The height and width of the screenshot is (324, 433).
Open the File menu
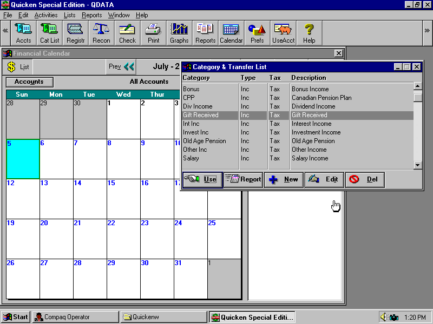[8, 15]
